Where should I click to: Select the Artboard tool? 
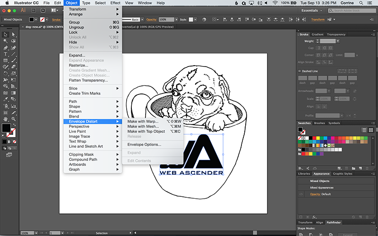[x=5, y=112]
